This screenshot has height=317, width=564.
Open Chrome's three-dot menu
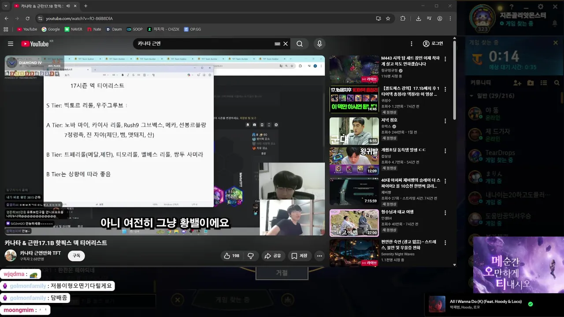450,18
